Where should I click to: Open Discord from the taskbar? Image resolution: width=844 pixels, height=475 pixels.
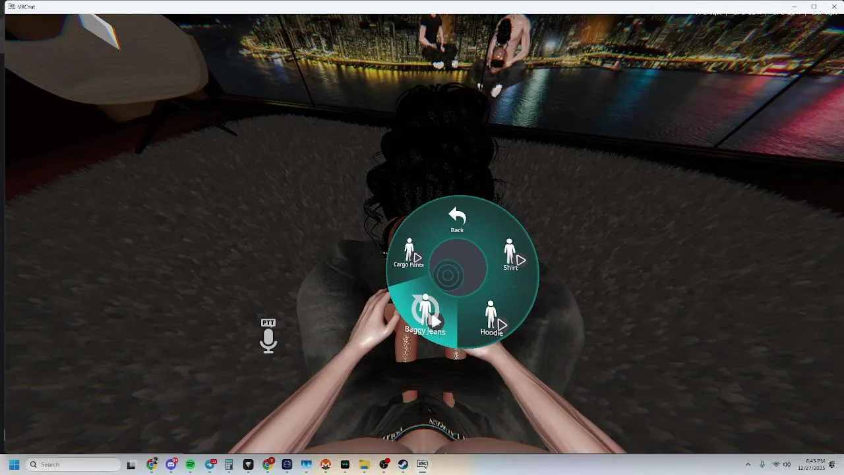pos(171,464)
